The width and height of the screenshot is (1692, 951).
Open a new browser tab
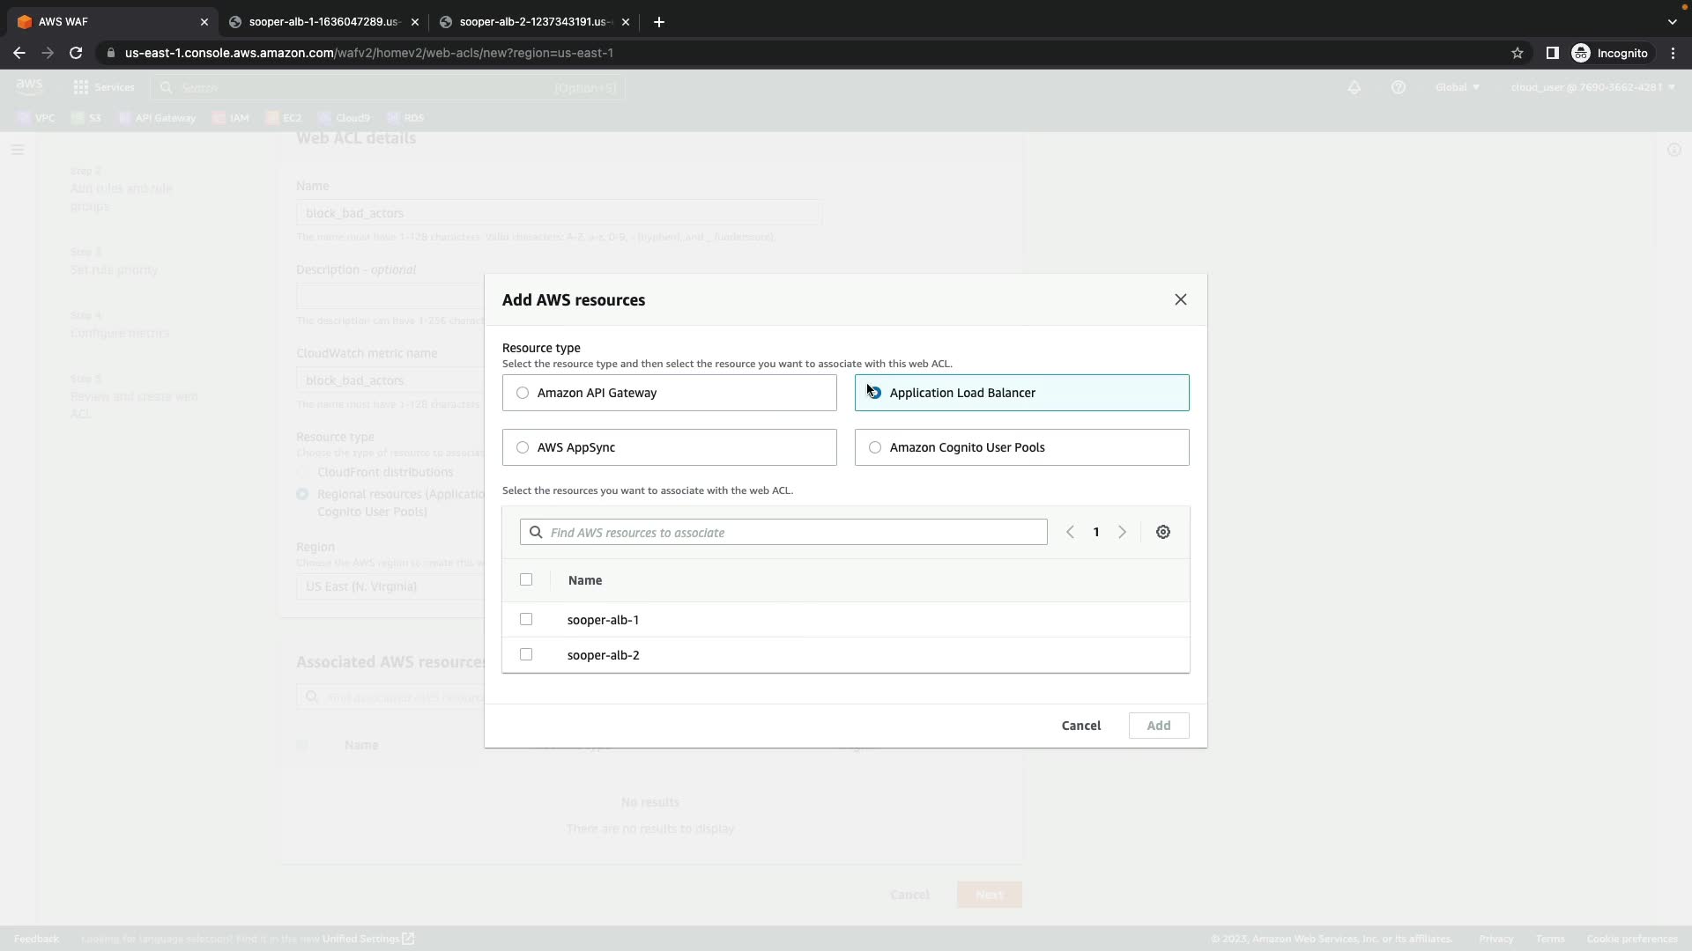point(659,22)
